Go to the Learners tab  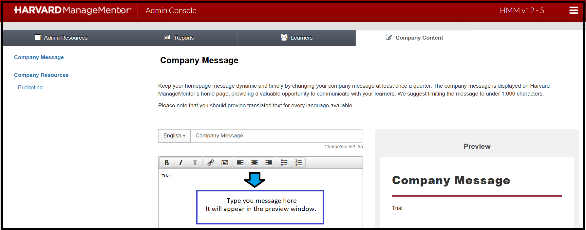tap(297, 38)
